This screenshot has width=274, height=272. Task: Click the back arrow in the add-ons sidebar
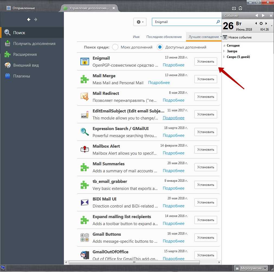click(29, 20)
